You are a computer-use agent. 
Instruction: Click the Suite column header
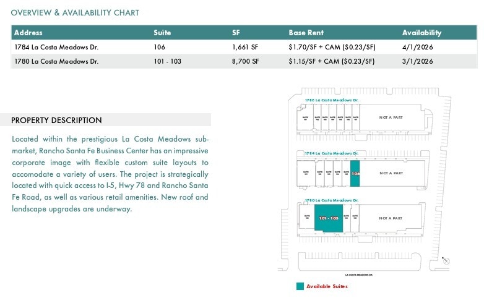(162, 33)
